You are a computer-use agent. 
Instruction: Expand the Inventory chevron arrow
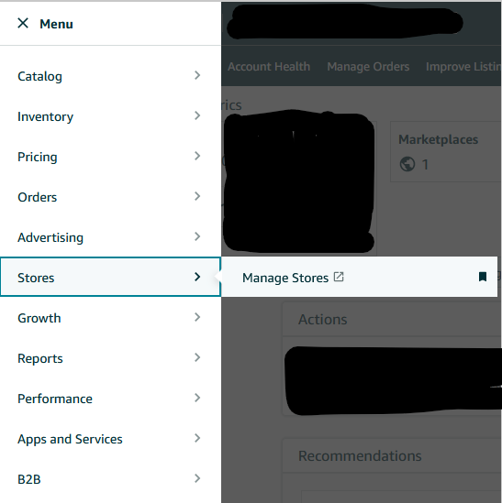tap(197, 115)
